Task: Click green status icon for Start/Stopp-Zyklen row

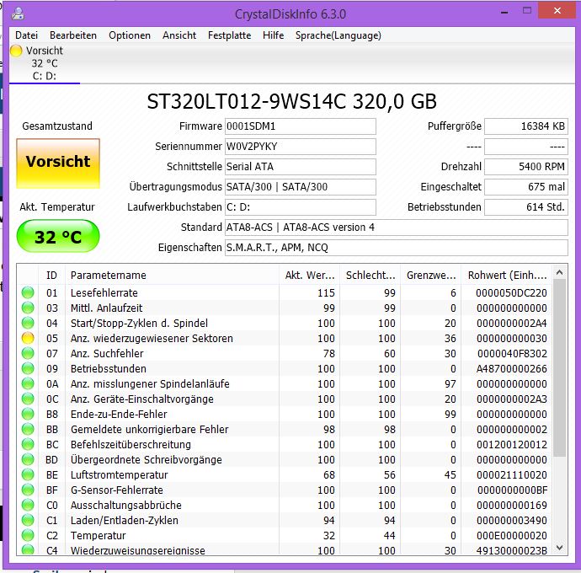Action: [28, 323]
